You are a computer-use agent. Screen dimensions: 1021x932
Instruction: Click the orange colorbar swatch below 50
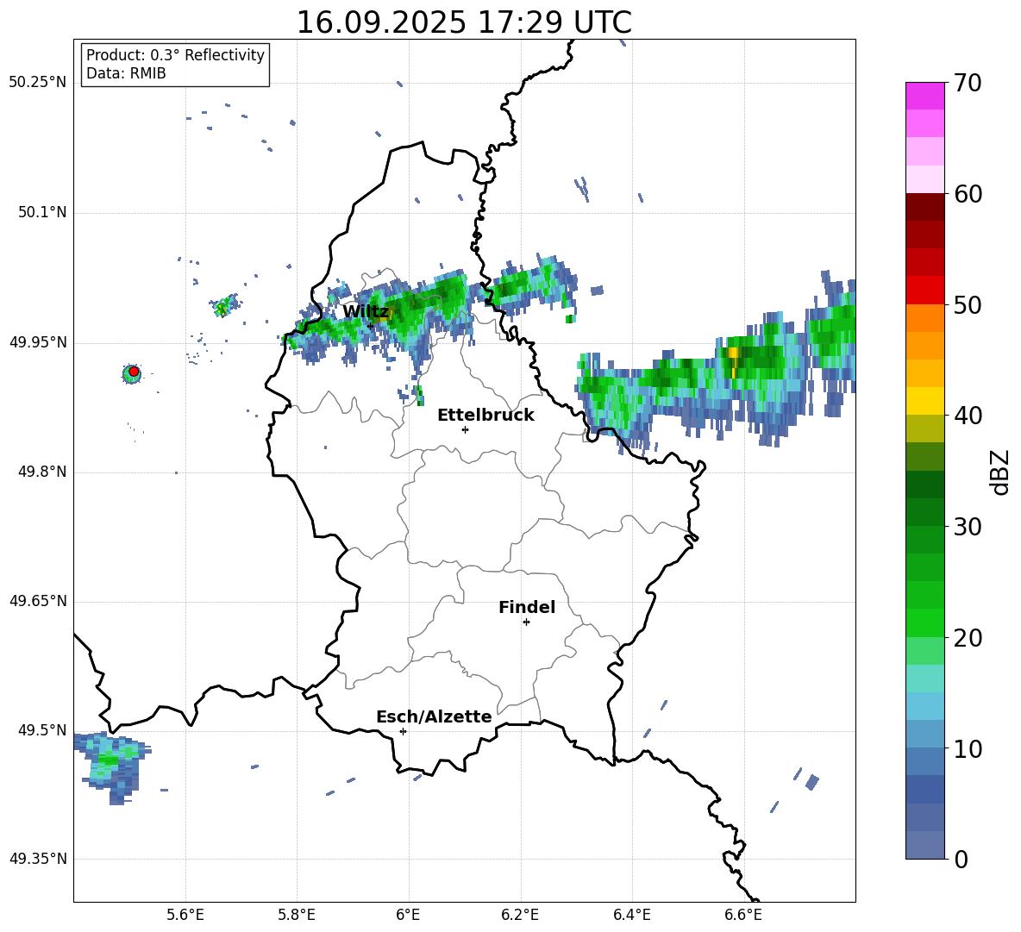(x=924, y=318)
